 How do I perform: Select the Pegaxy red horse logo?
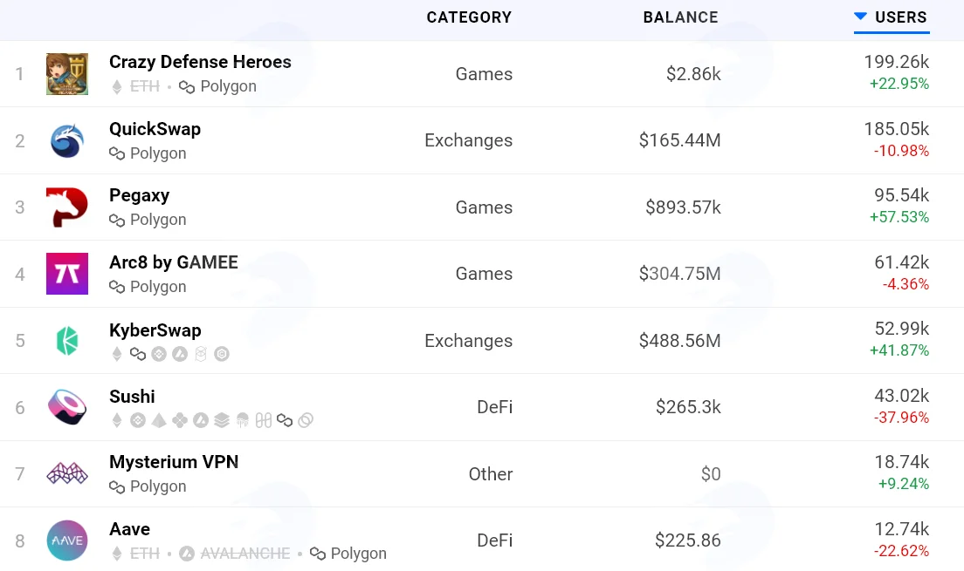point(67,207)
